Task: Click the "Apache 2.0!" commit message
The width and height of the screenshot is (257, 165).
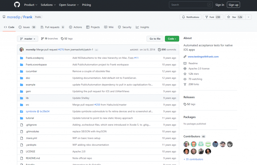Action: pos(79,151)
